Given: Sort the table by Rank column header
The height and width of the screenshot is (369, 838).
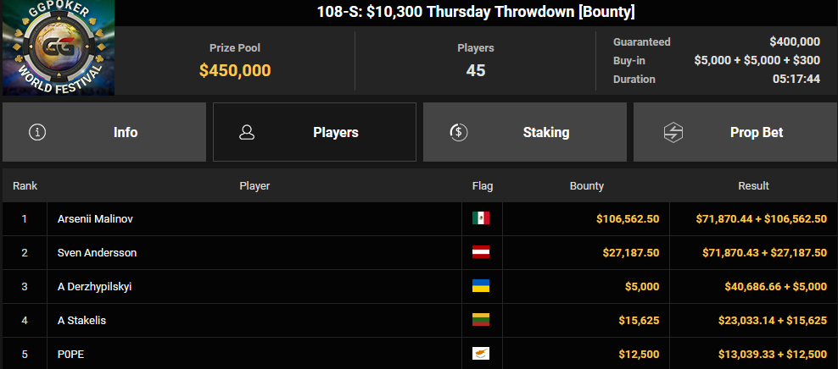Looking at the screenshot, I should [25, 186].
